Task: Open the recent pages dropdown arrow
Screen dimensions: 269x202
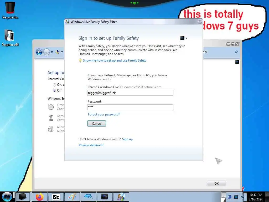Action: click(52, 52)
